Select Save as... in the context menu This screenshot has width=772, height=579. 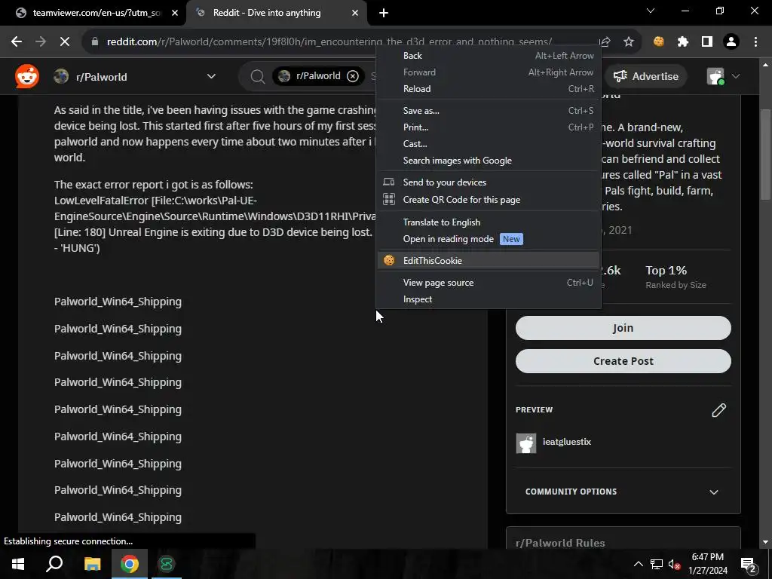(489, 111)
